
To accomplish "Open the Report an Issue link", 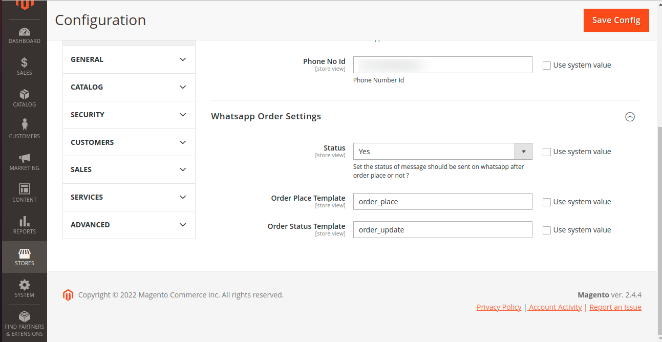I will click(615, 307).
